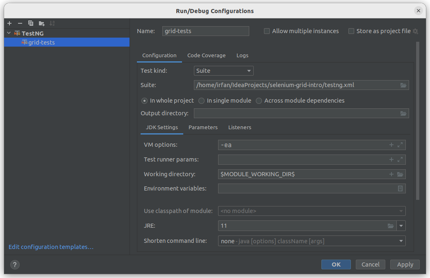Screen dimensions: 430x278
Task: Open Use classpath of module dropdown
Action: (312, 211)
